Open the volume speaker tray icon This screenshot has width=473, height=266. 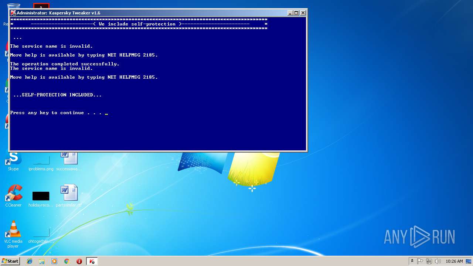pyautogui.click(x=438, y=261)
